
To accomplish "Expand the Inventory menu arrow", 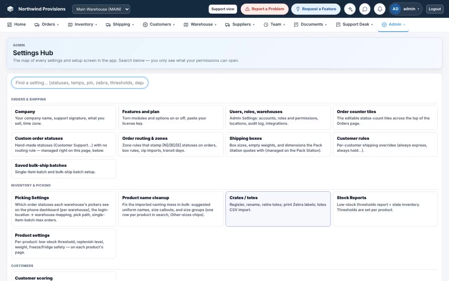I will 96,25.
